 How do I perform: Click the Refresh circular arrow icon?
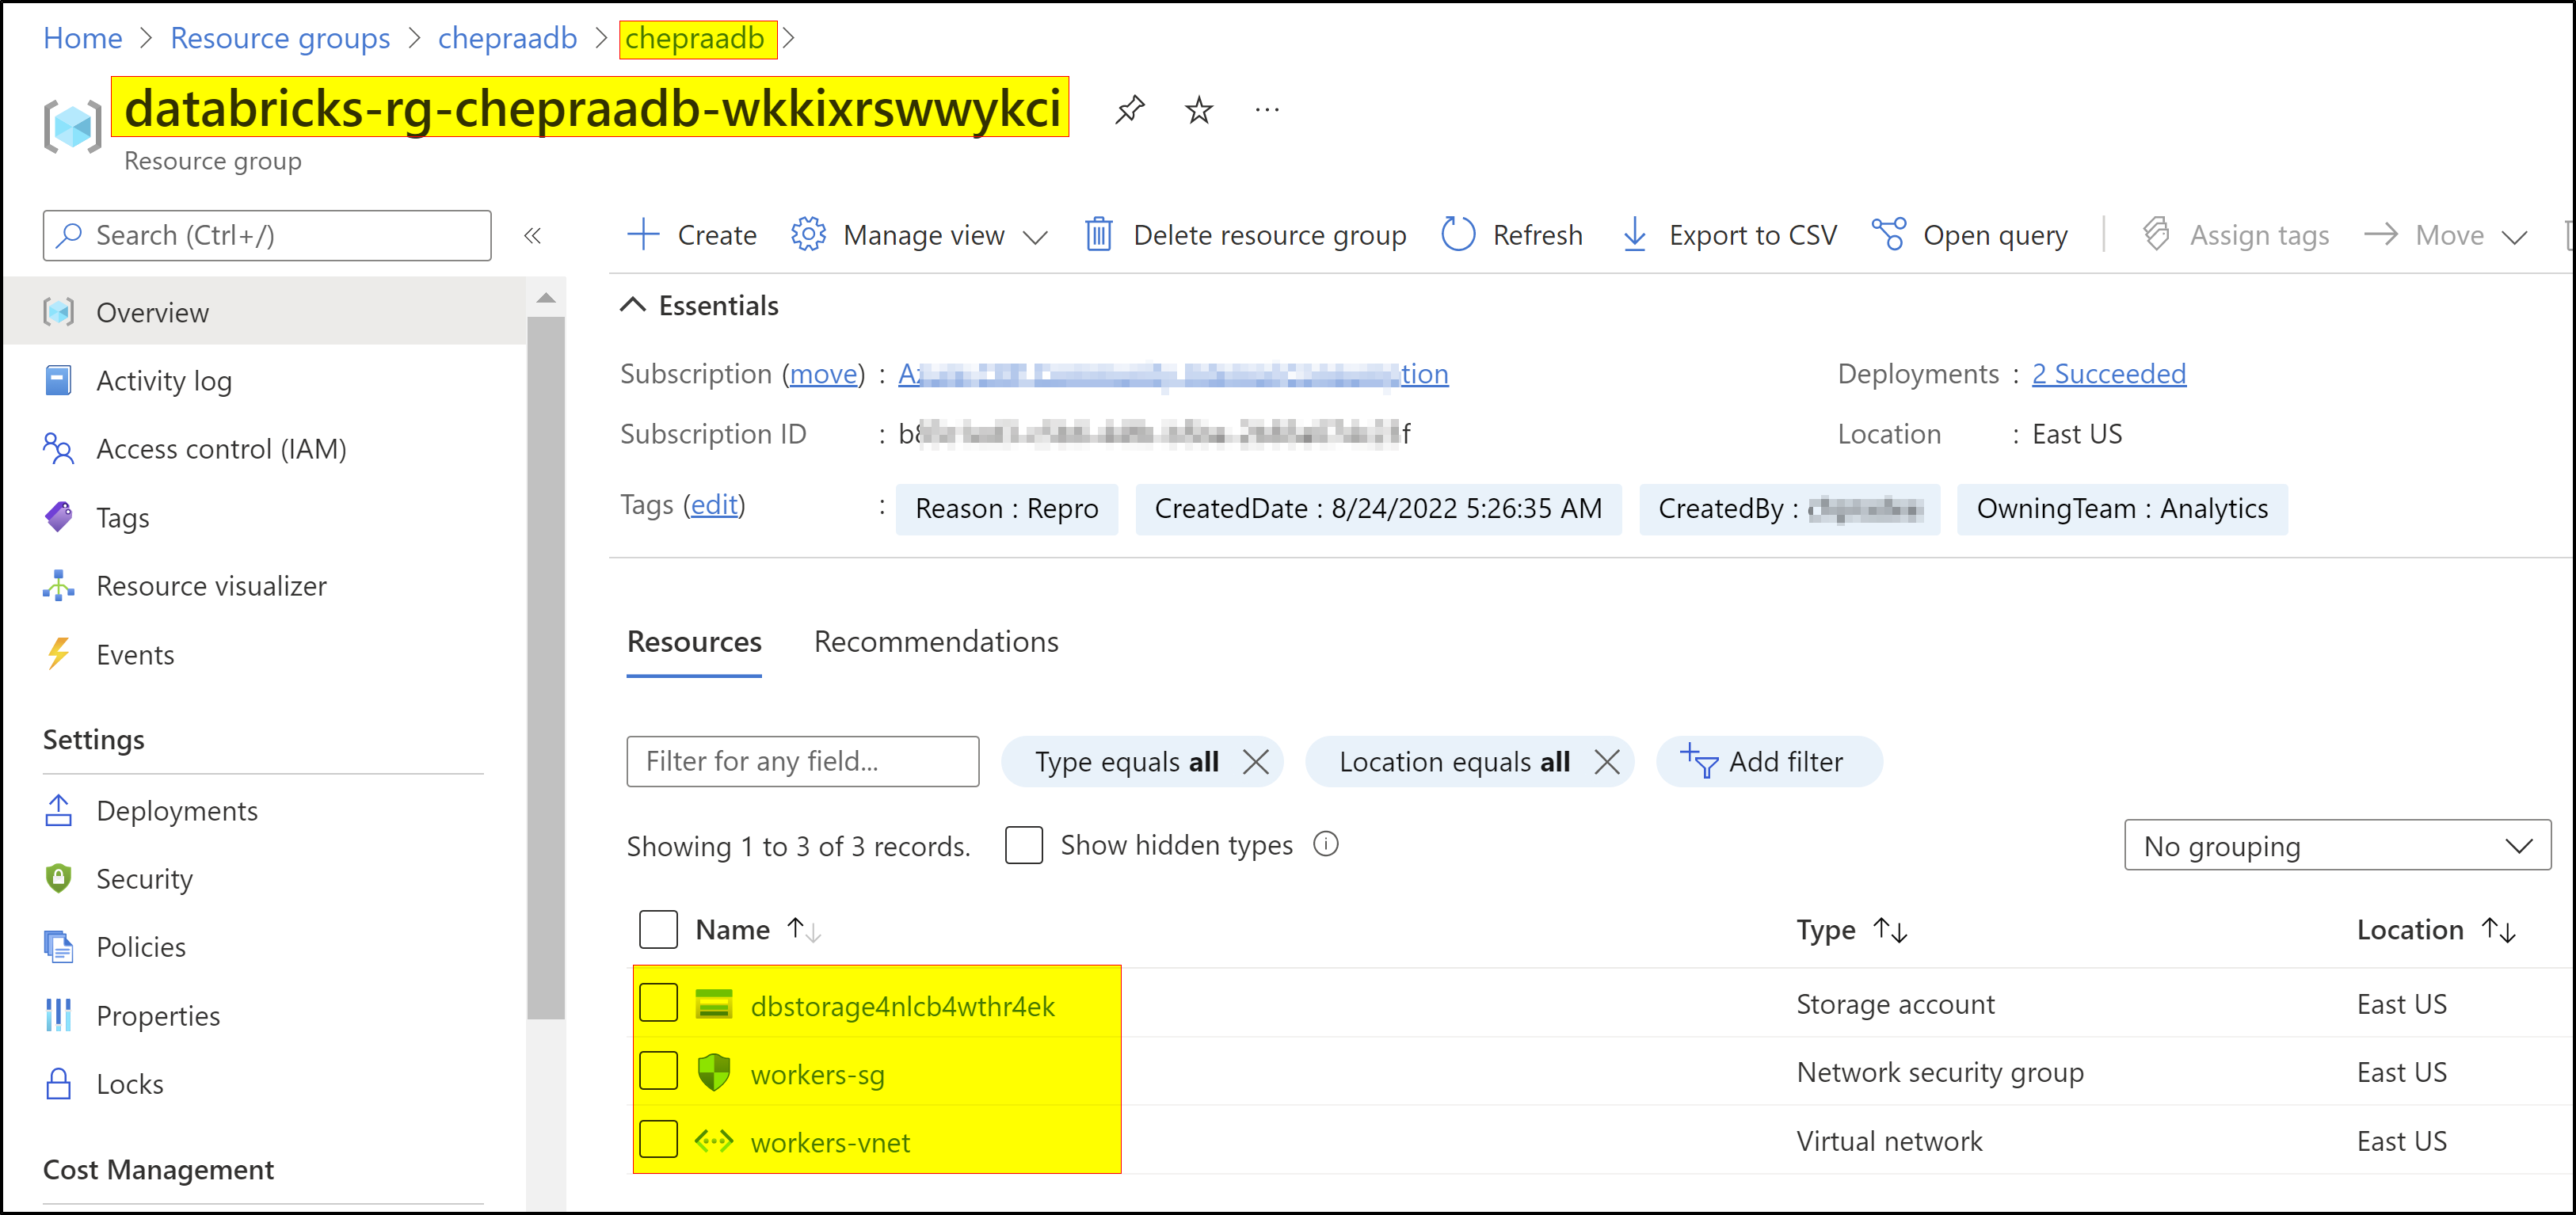pos(1458,234)
